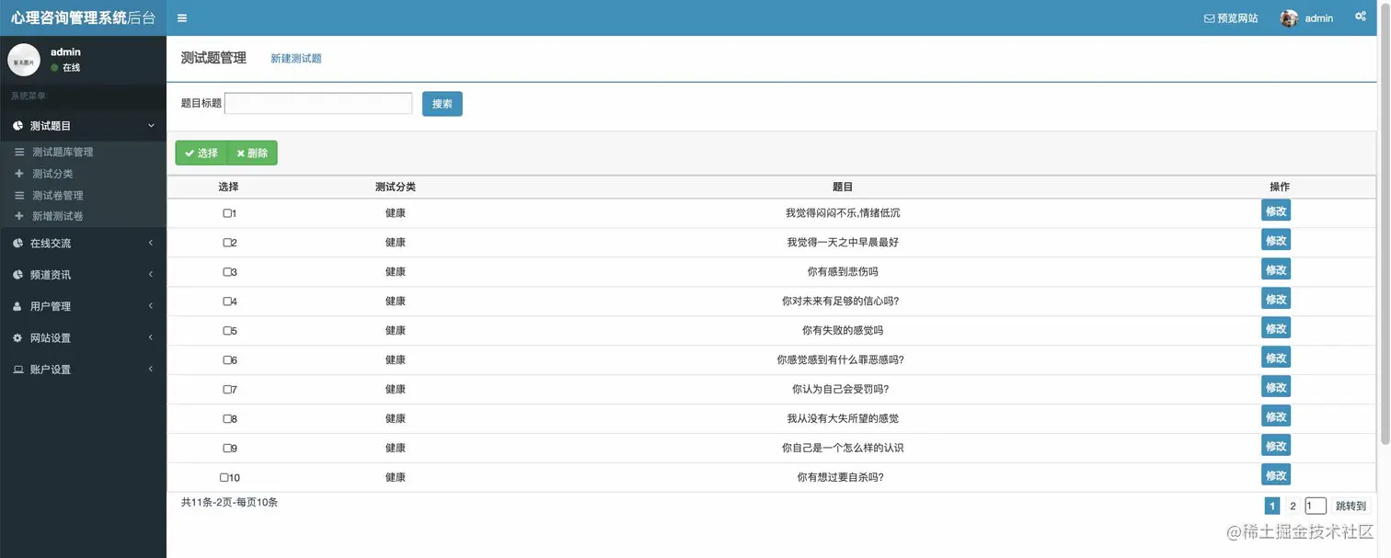
Task: Go to page 2 in pagination
Action: (x=1293, y=506)
